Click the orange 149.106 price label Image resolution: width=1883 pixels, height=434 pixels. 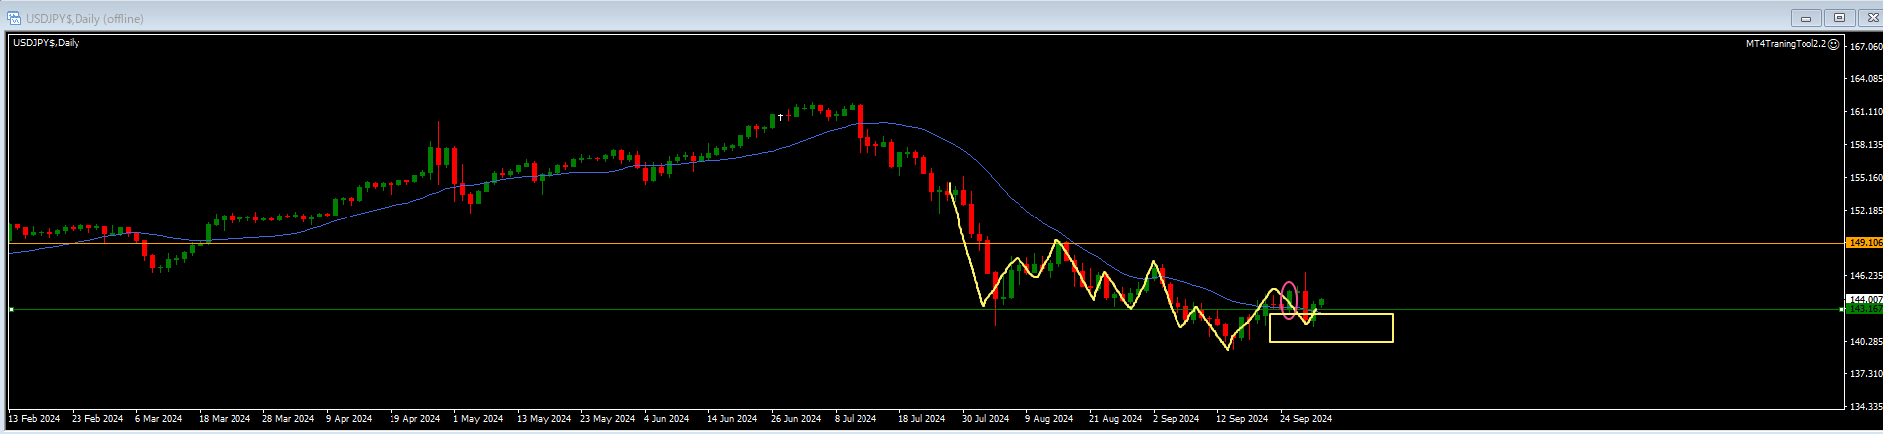[x=1864, y=243]
